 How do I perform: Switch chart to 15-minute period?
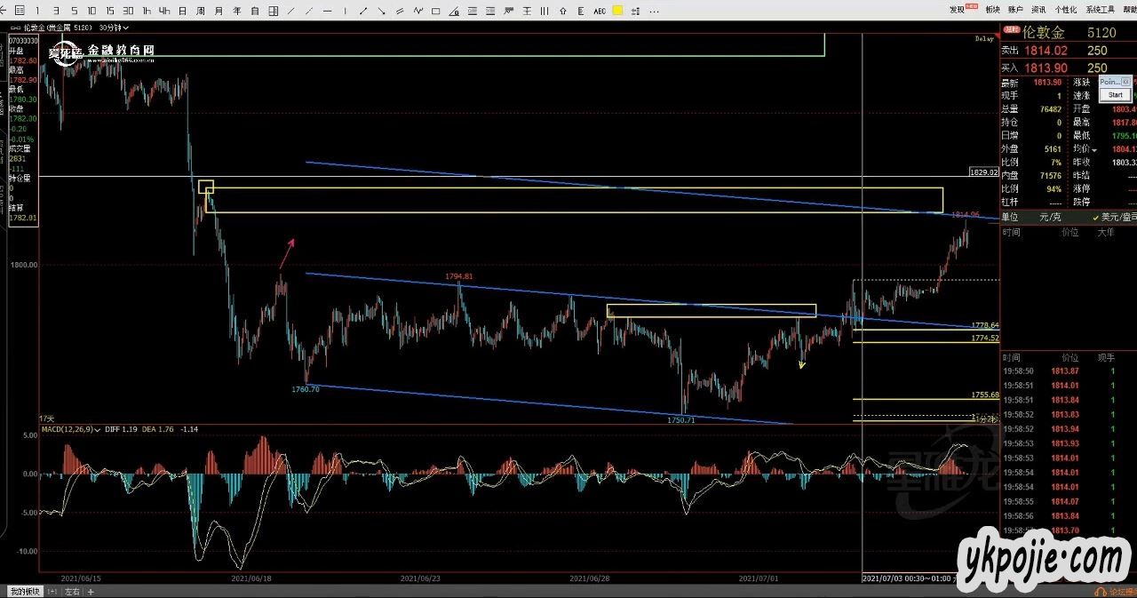pyautogui.click(x=109, y=11)
